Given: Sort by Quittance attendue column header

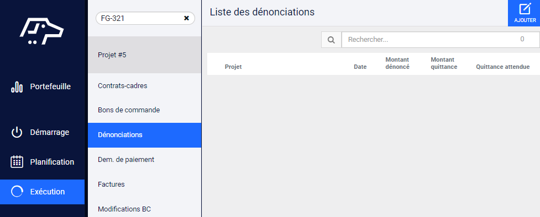Looking at the screenshot, I should point(503,67).
